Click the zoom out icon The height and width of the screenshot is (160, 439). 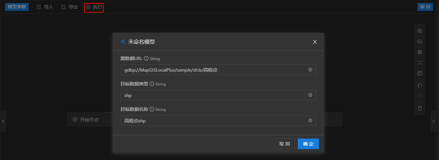420,42
